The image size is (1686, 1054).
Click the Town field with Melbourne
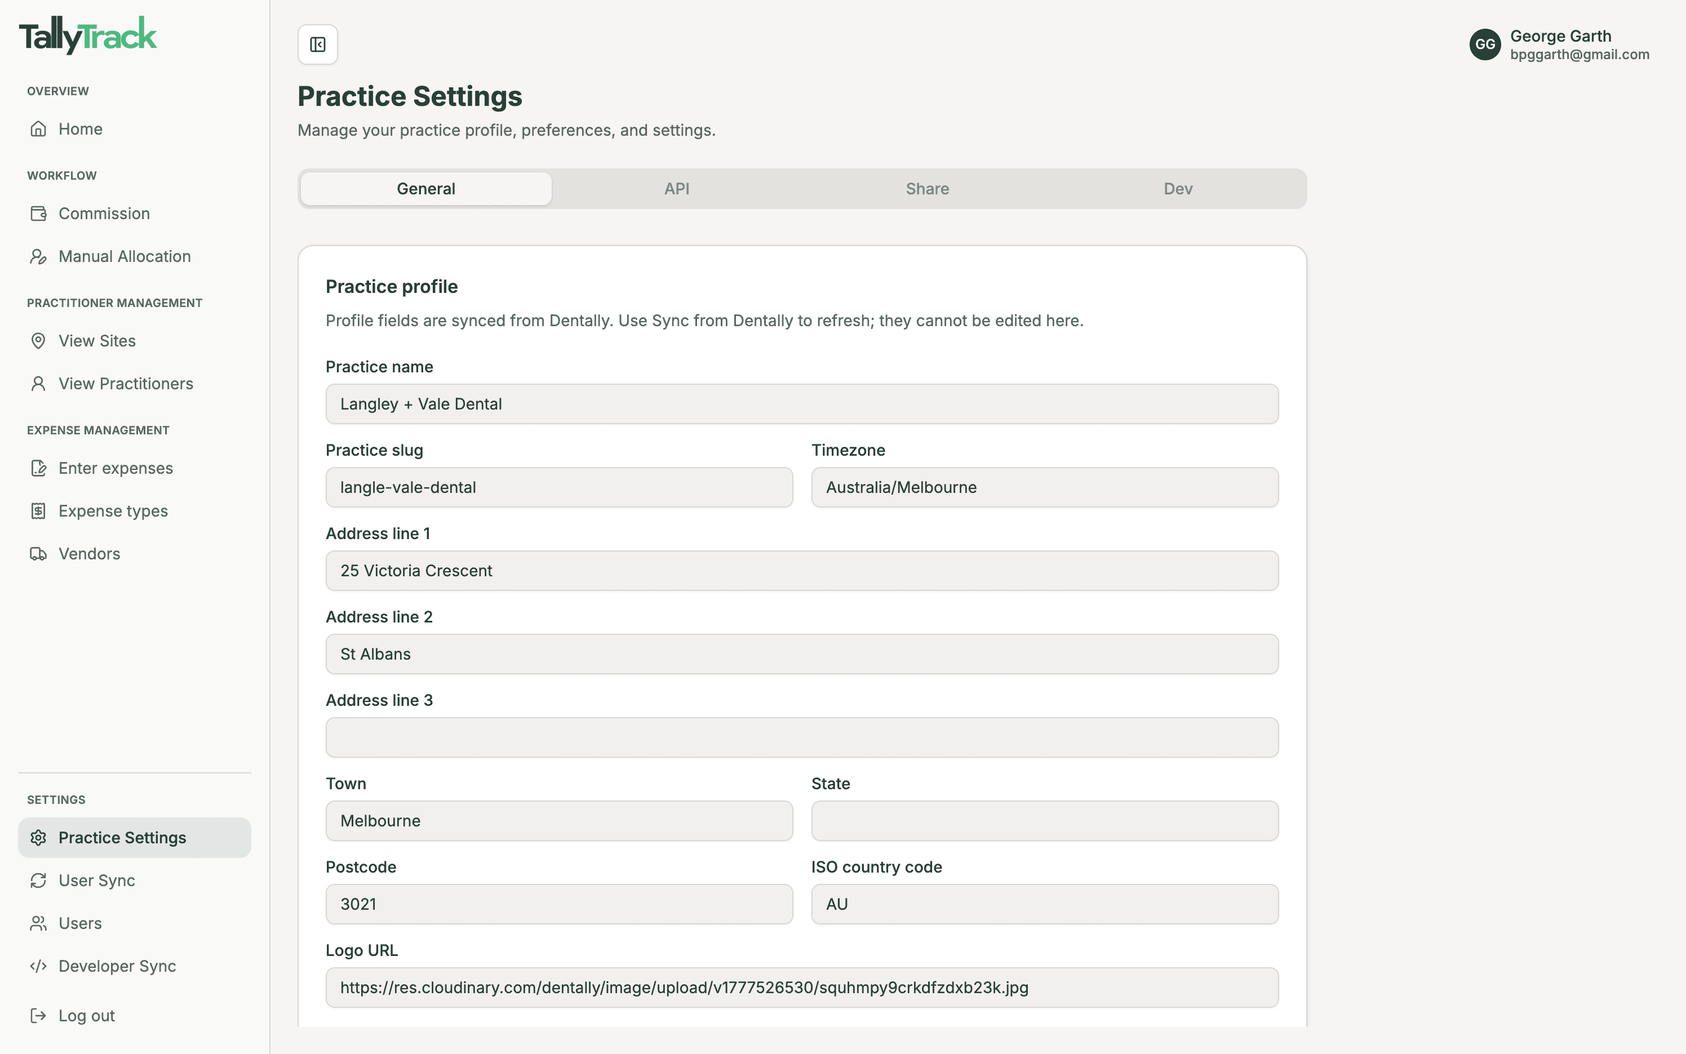(x=559, y=820)
